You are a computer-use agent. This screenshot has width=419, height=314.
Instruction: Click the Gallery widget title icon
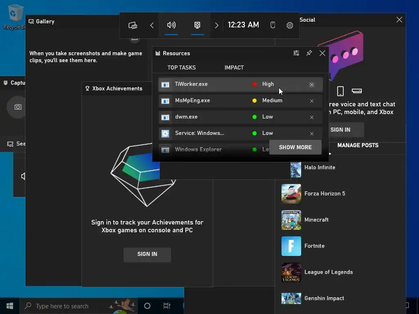click(31, 21)
